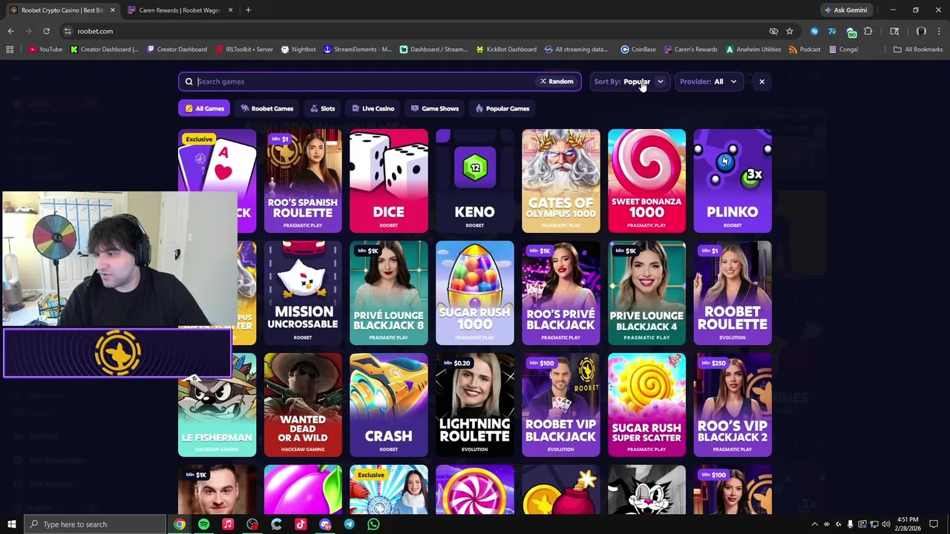
Task: Open Roo's VIP Blackjack 2 table
Action: pos(733,405)
